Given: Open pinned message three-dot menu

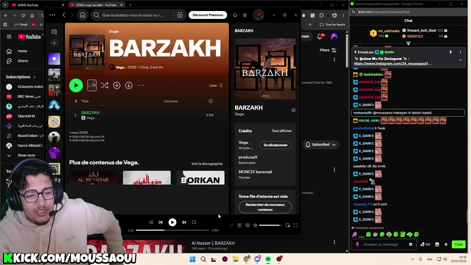Looking at the screenshot, I should [x=460, y=52].
